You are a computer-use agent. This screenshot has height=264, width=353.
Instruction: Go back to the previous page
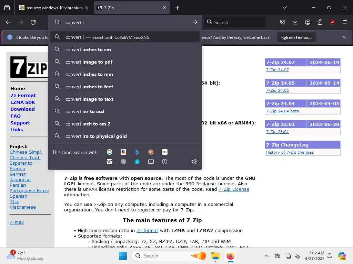click(x=8, y=22)
